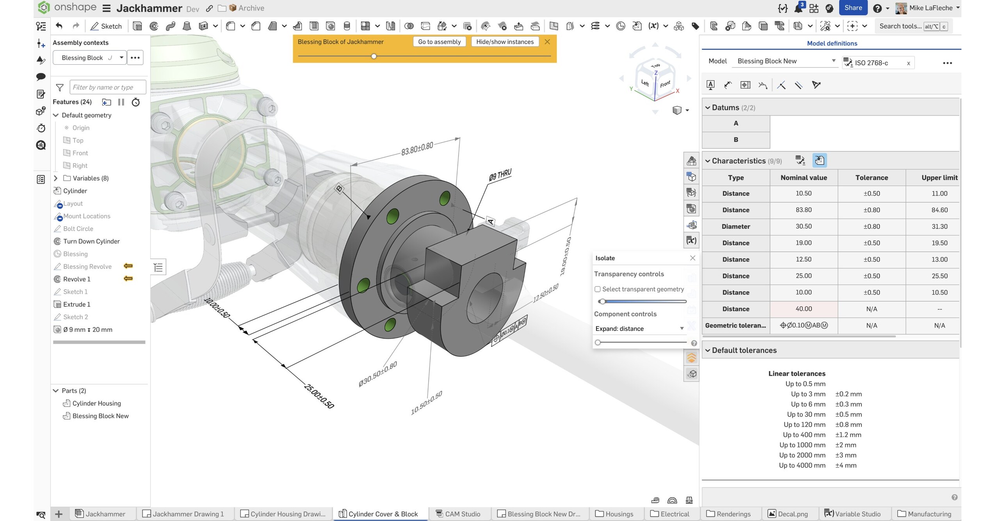Click the Share button
Viewport: 995px width, 521px height.
[x=853, y=8]
